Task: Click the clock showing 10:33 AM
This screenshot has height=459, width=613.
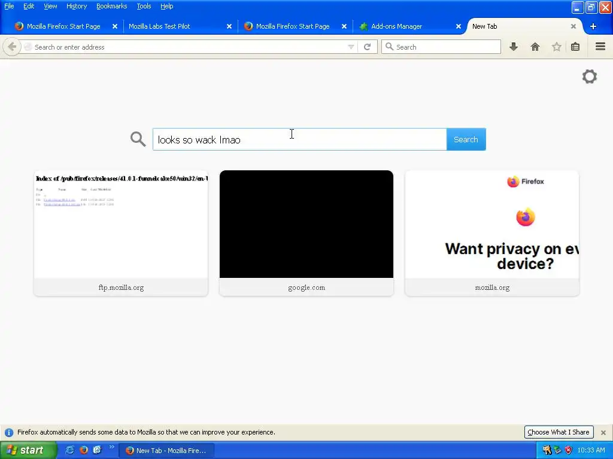Action: [x=591, y=450]
